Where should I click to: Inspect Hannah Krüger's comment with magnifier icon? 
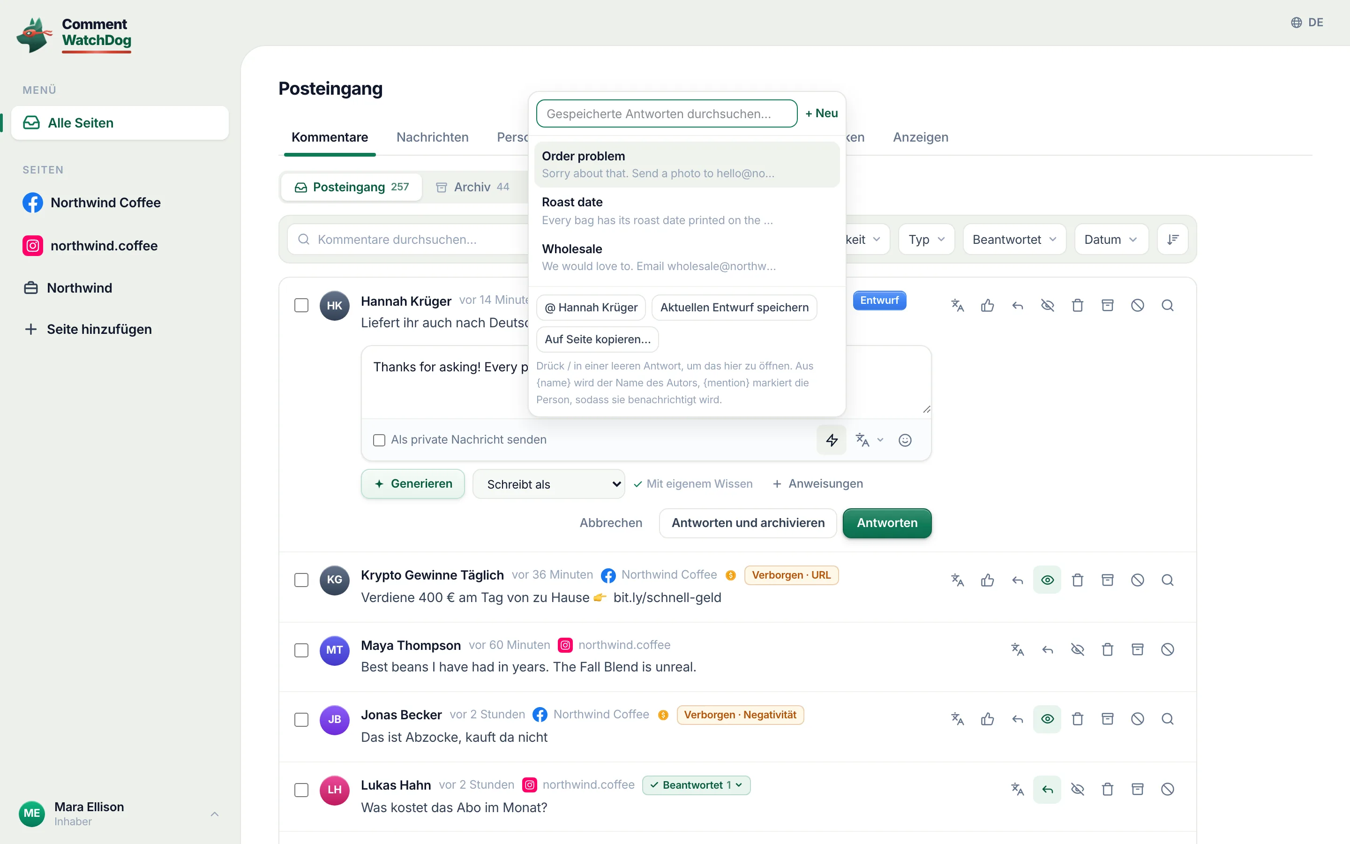point(1168,305)
